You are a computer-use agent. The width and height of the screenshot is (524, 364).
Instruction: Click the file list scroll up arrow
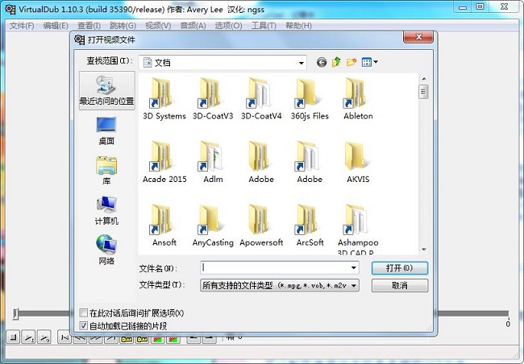point(423,79)
